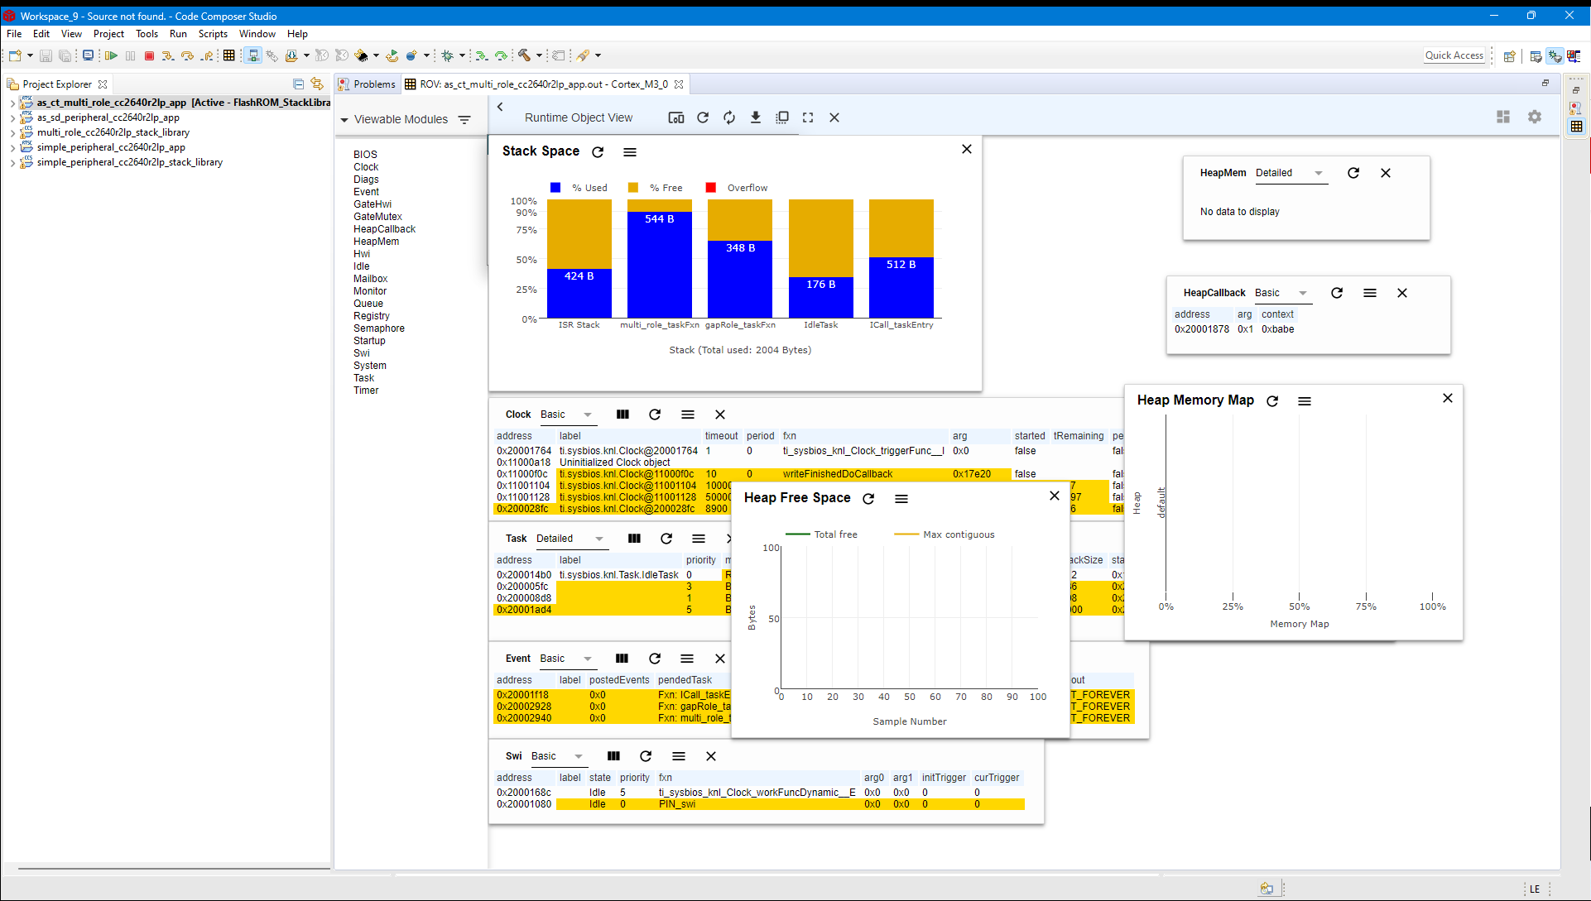Viewport: 1591px width, 901px height.
Task: Click the multi_role_taskFxn 544 B bar
Action: click(x=660, y=265)
